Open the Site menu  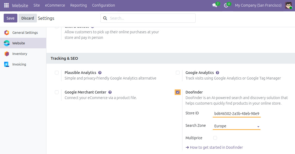[37, 5]
